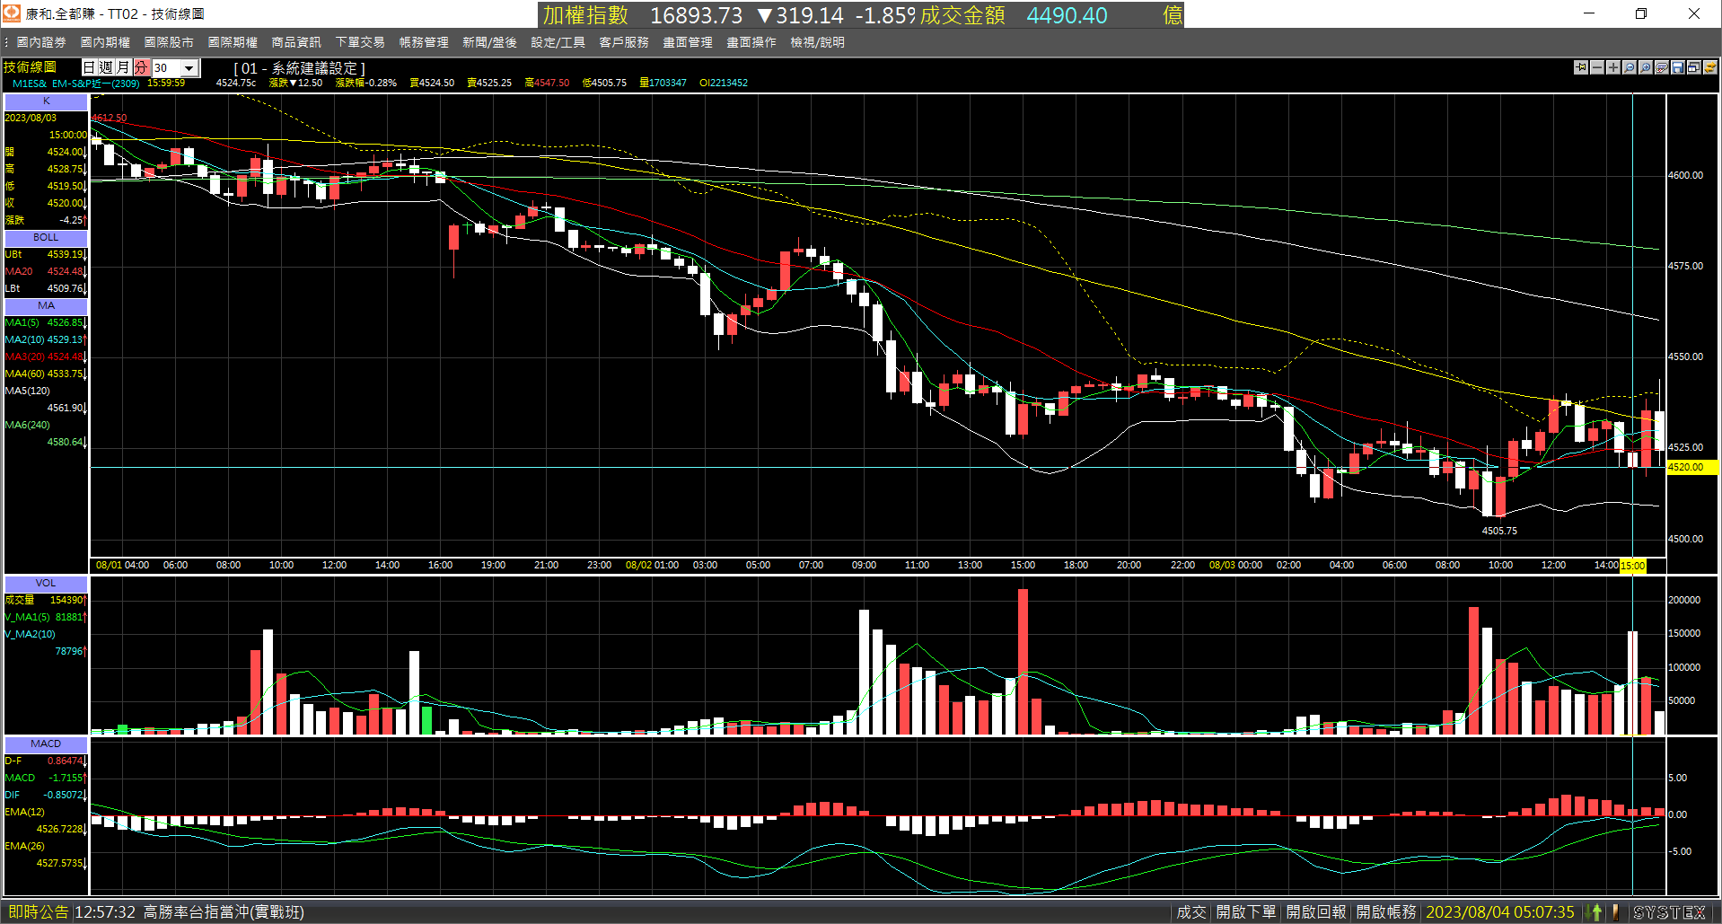Open 商品資訊 menu
Screen dimensions: 1722x924
pos(296,42)
